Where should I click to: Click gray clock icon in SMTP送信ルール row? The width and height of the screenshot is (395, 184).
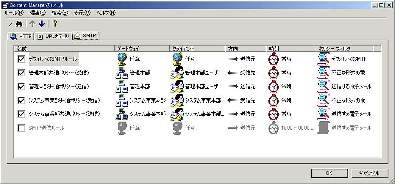coord(274,128)
